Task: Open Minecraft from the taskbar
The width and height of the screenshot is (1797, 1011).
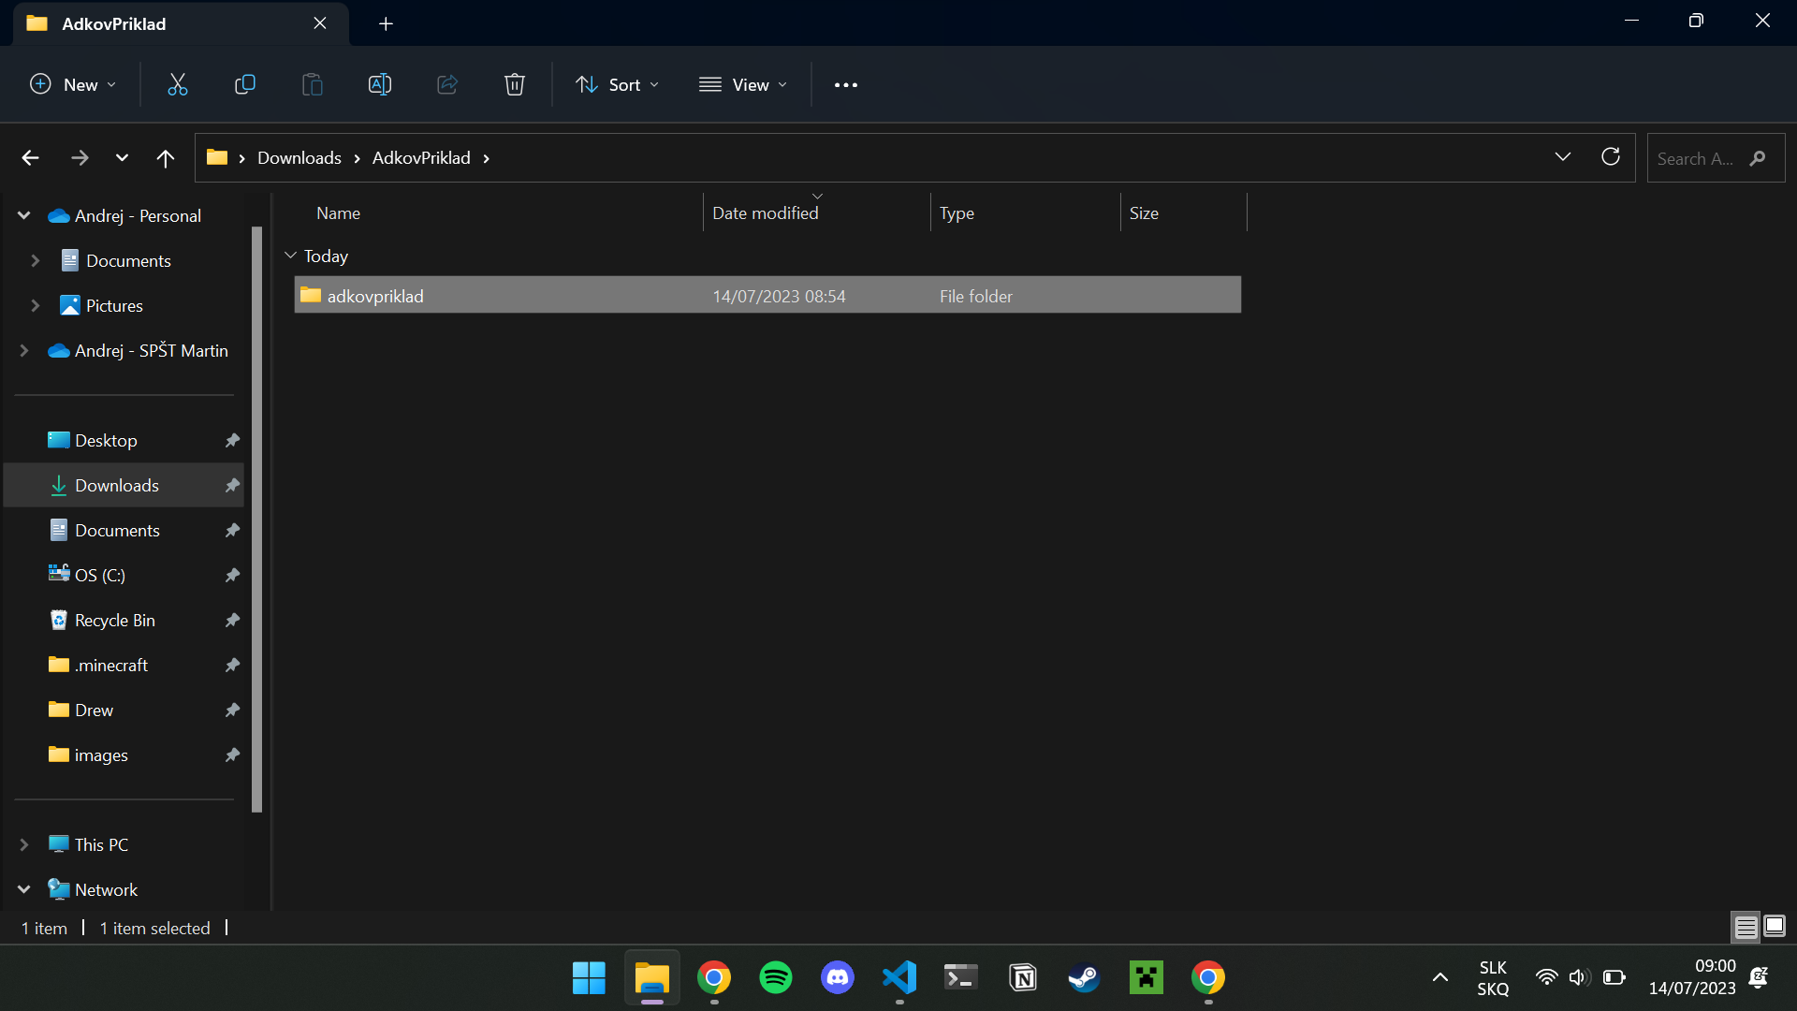Action: pos(1147,978)
